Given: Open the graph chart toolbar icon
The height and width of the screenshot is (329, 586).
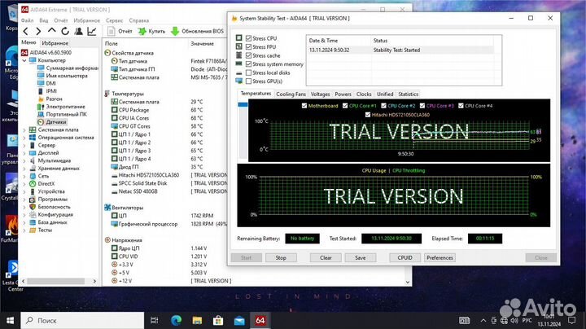Looking at the screenshot, I should (92, 32).
